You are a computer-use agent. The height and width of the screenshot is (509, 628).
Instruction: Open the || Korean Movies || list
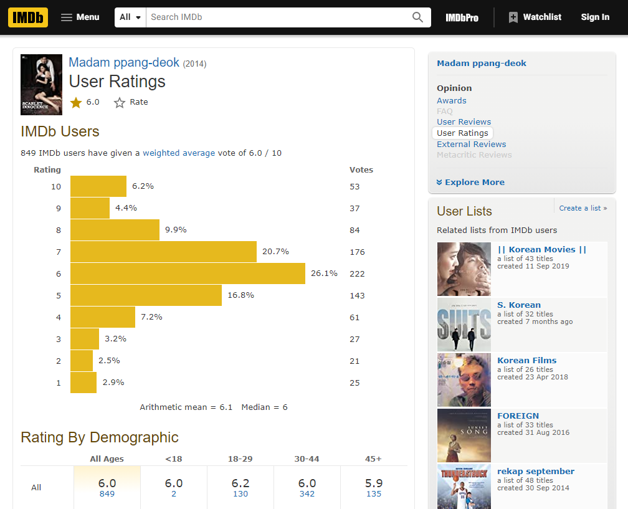541,249
